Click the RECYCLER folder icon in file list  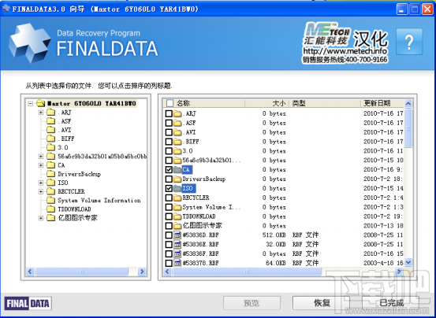click(x=177, y=198)
